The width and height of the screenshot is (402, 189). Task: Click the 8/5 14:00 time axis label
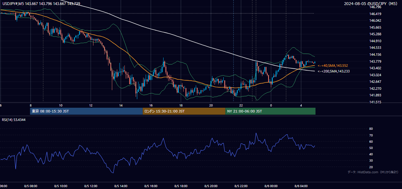click(x=121, y=186)
